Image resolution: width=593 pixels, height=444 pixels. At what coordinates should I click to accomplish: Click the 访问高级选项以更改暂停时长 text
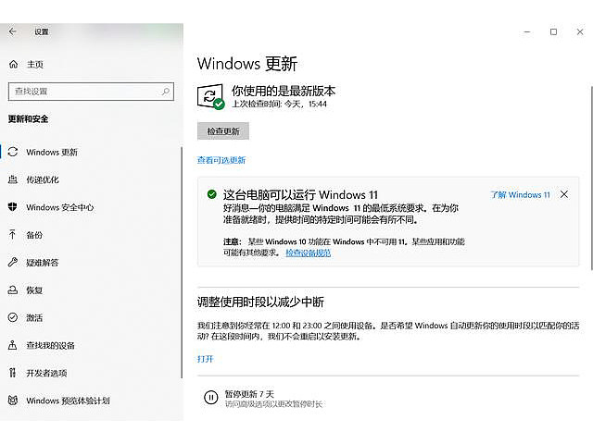point(273,404)
